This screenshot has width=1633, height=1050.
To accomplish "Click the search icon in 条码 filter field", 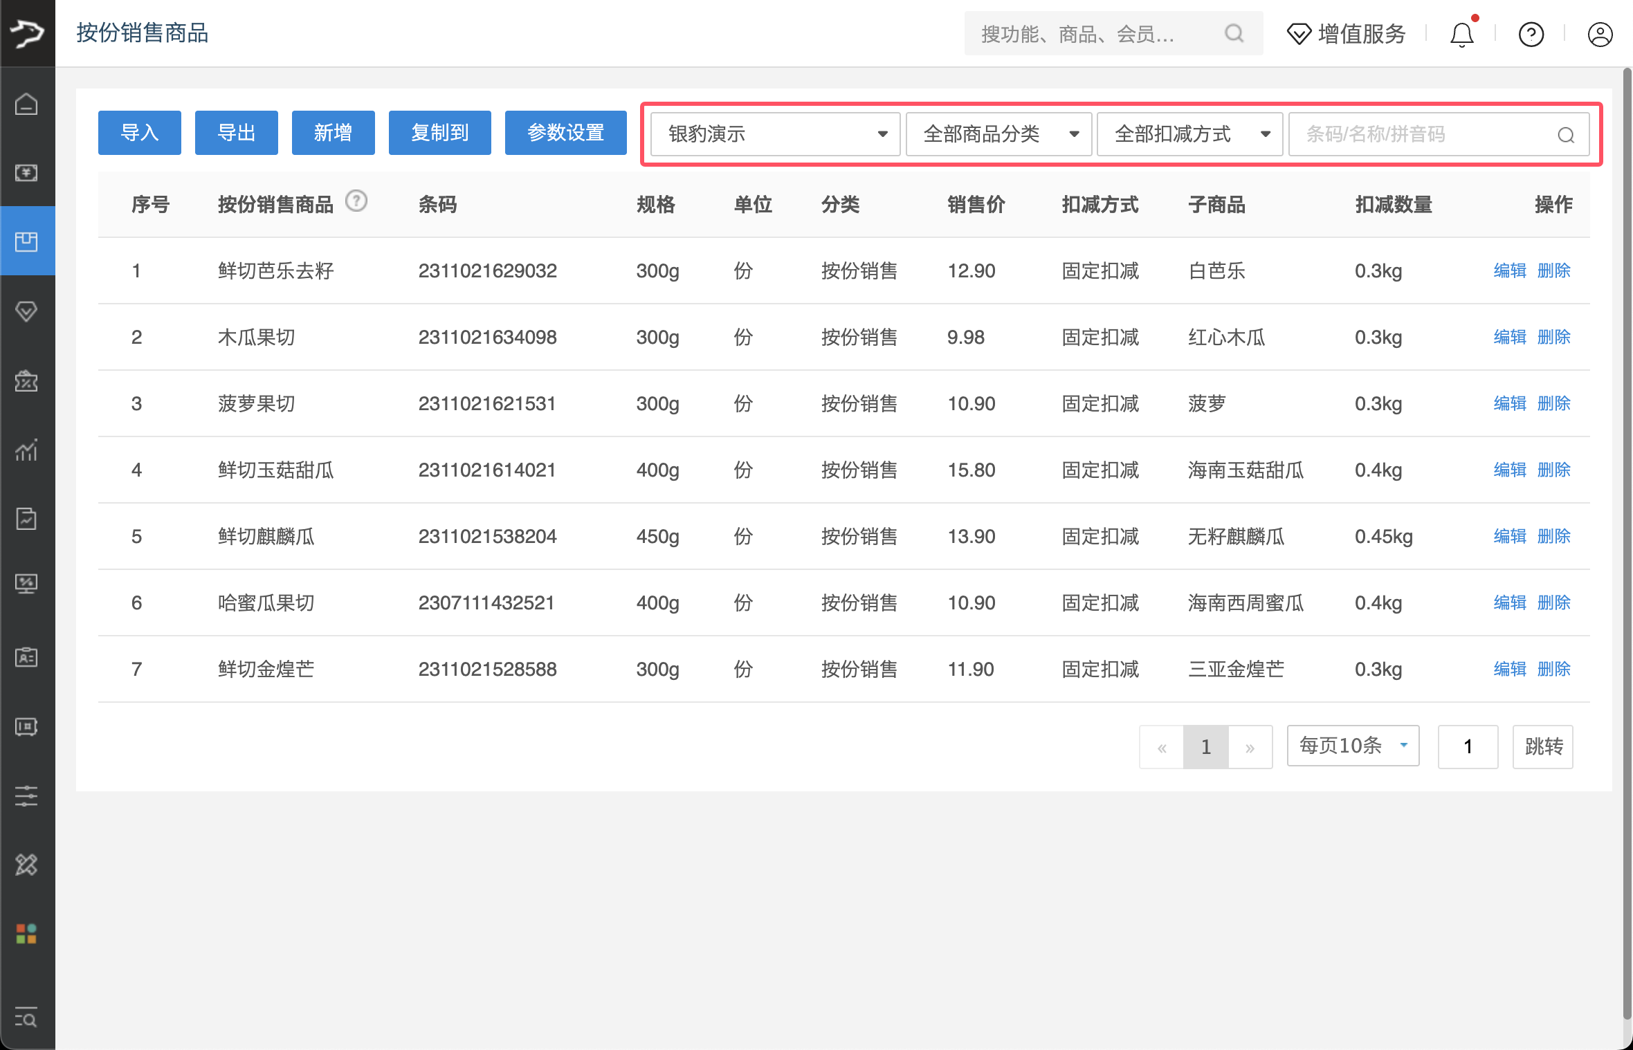I will click(1566, 135).
